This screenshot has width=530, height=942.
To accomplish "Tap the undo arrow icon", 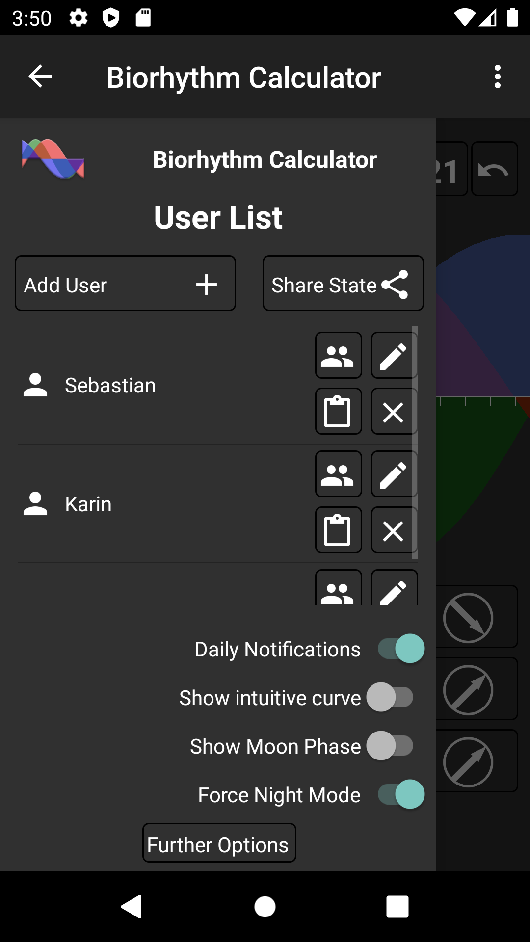I will click(494, 169).
